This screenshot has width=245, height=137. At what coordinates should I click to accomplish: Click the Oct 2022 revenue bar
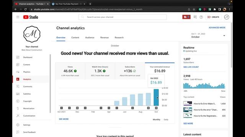(156, 97)
